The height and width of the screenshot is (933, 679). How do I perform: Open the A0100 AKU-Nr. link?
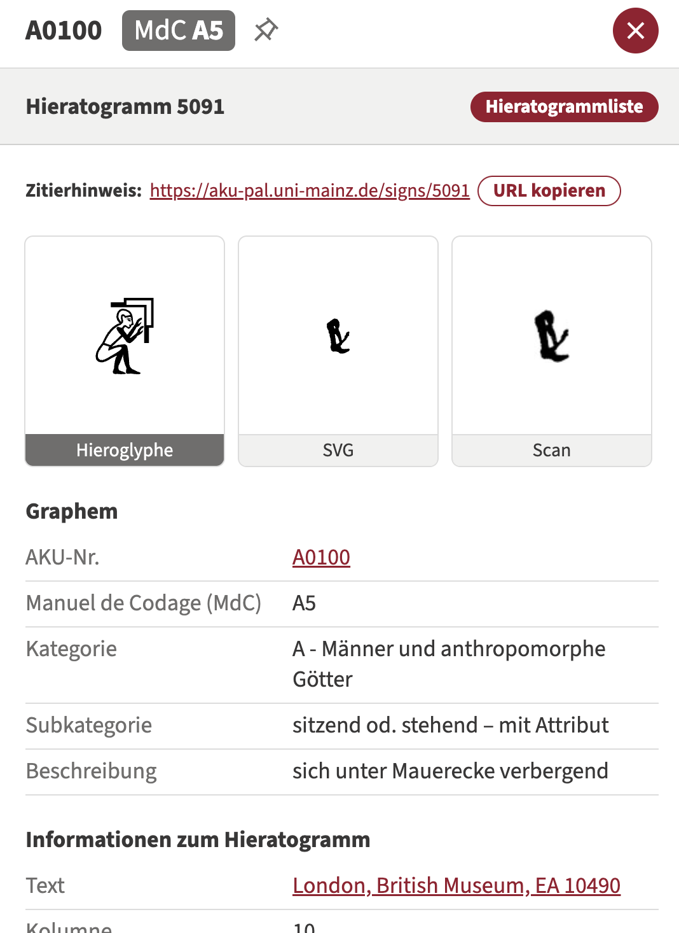click(321, 557)
